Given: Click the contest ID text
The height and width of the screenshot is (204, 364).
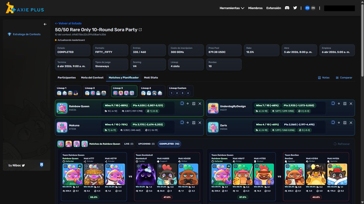Looking at the screenshot, I should click(80, 34).
